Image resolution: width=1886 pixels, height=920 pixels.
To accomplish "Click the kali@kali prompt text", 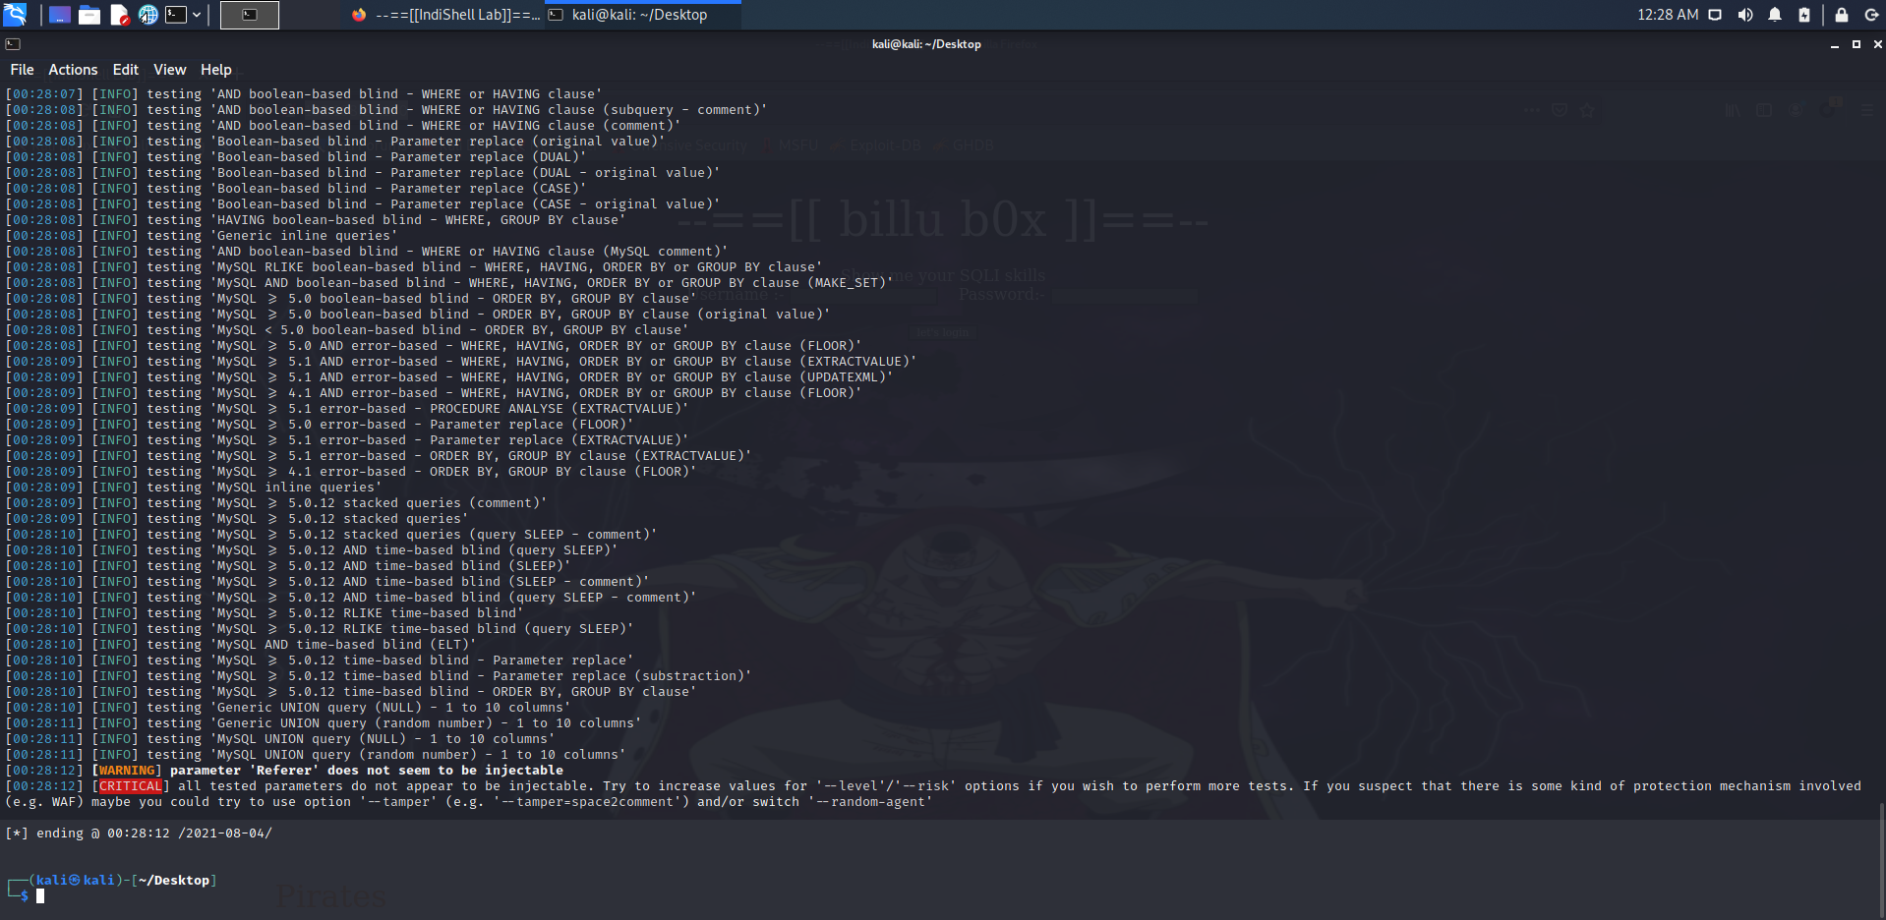I will (x=76, y=881).
